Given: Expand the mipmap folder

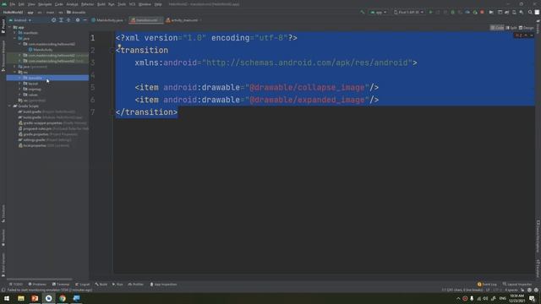Looking at the screenshot, I should [19, 89].
